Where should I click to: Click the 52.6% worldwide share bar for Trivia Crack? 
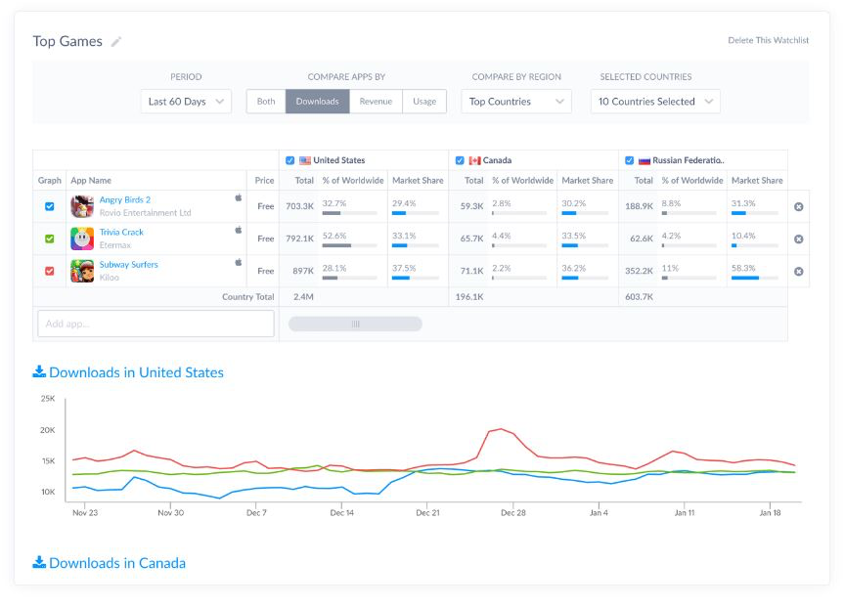pos(349,245)
